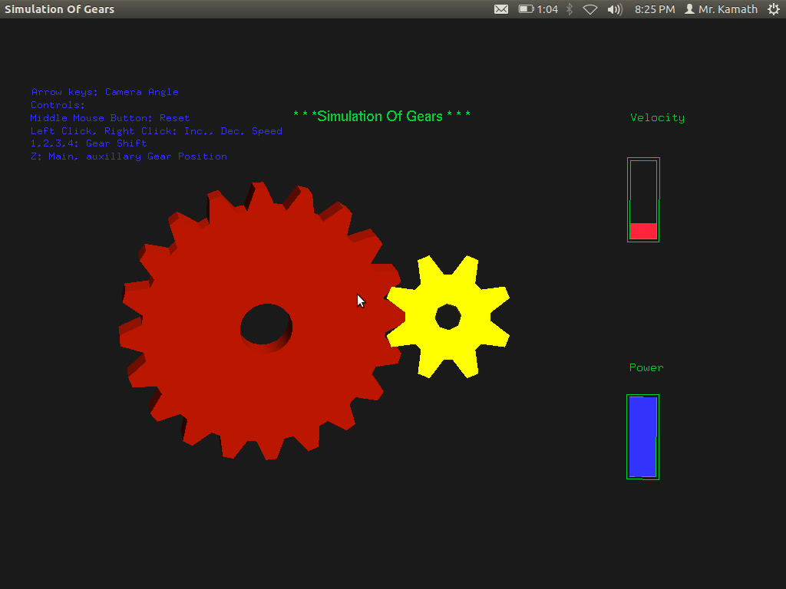This screenshot has height=589, width=786.
Task: Open the battery status indicator
Action: (527, 9)
